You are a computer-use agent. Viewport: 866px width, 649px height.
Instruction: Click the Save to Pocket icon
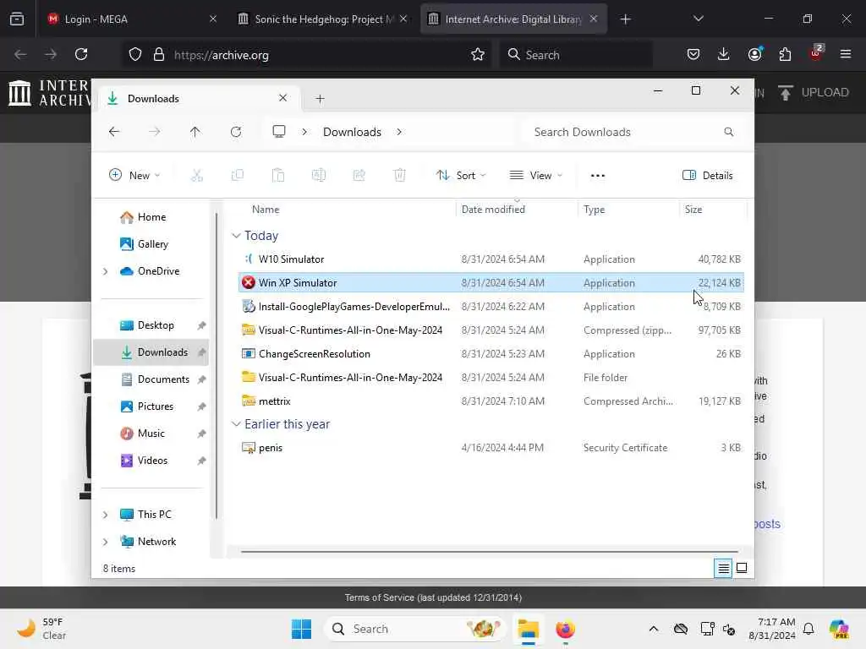pyautogui.click(x=693, y=54)
